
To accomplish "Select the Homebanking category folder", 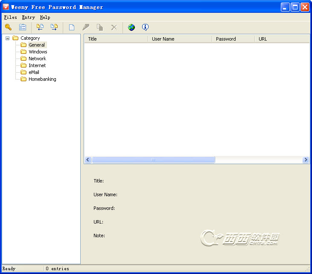I will 42,79.
